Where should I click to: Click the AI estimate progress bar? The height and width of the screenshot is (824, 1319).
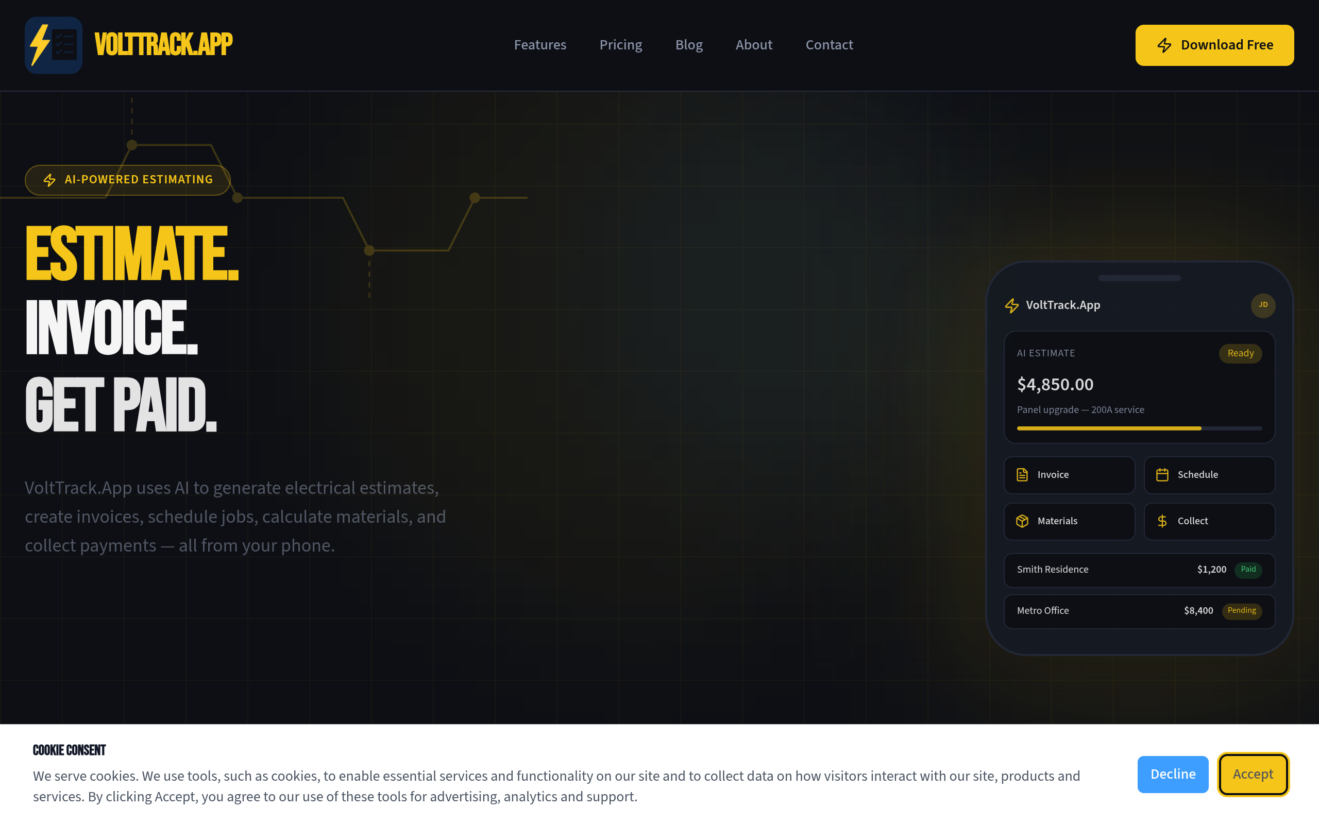coord(1139,428)
